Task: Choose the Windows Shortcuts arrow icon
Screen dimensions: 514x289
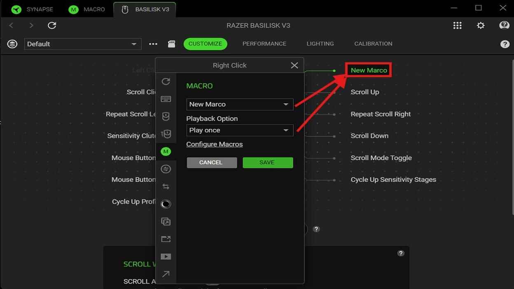Action: (x=166, y=274)
